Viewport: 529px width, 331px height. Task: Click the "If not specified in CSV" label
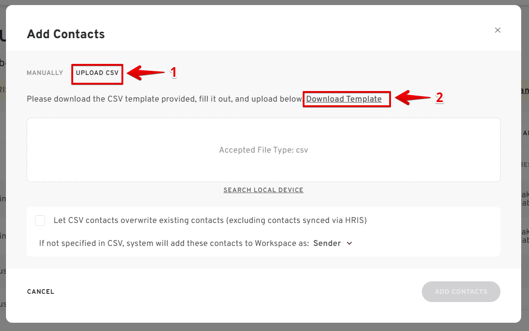coord(174,244)
